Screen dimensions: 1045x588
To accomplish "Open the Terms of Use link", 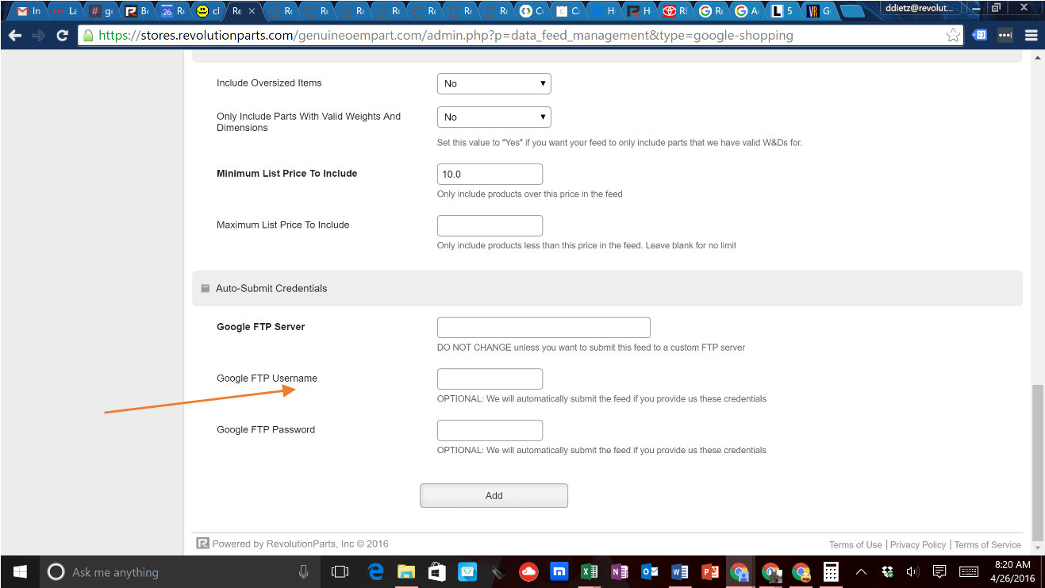I will [x=855, y=544].
